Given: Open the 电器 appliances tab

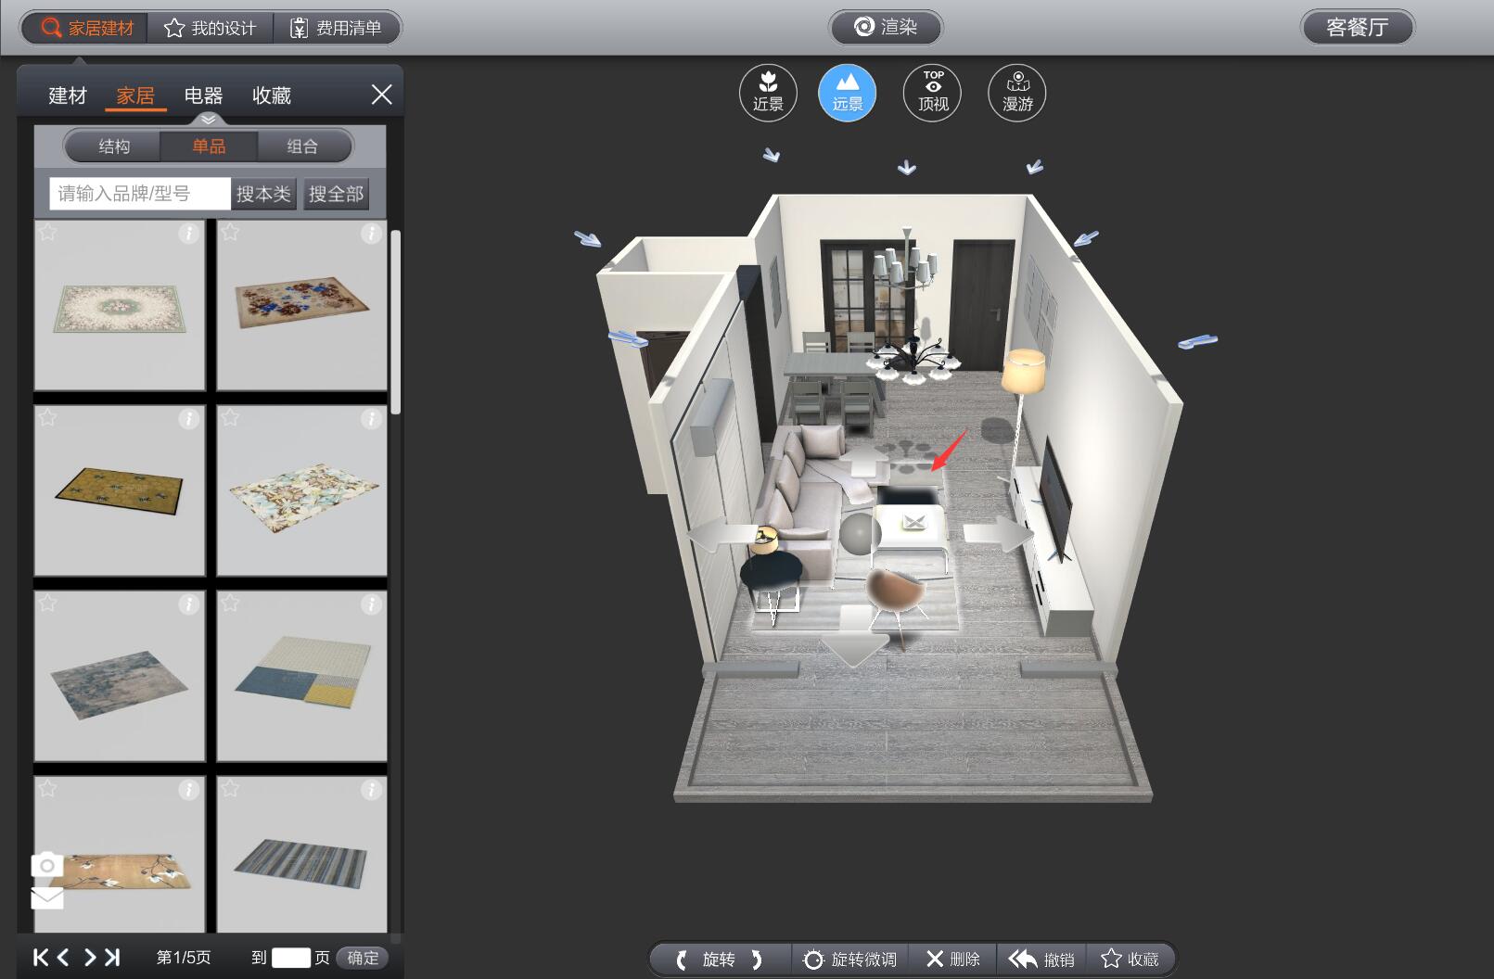Looking at the screenshot, I should pos(203,95).
